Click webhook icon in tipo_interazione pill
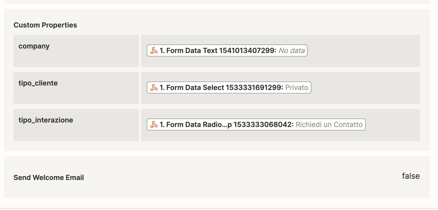This screenshot has height=210, width=438. coord(154,124)
